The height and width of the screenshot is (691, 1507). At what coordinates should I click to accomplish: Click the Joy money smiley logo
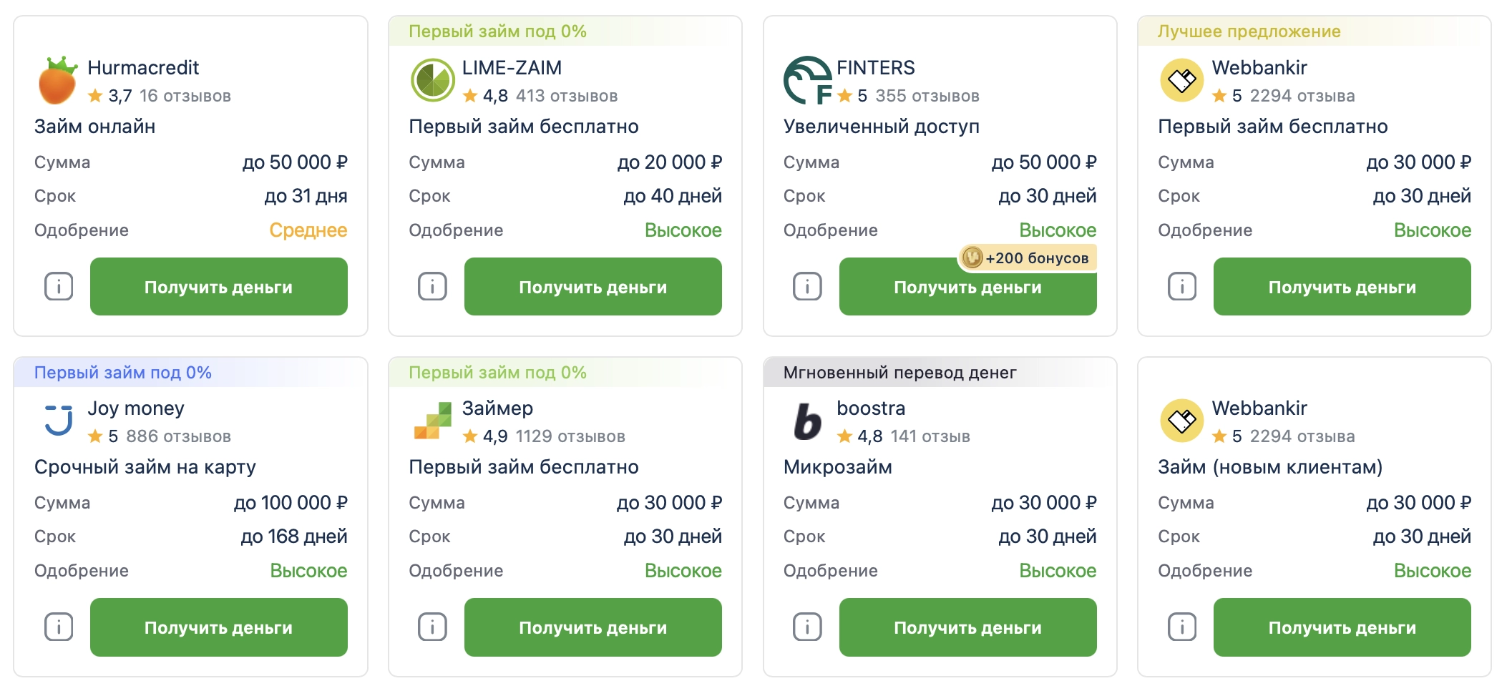point(58,421)
